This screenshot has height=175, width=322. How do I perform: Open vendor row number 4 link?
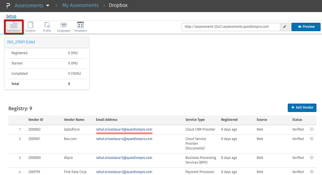pyautogui.click(x=20, y=172)
